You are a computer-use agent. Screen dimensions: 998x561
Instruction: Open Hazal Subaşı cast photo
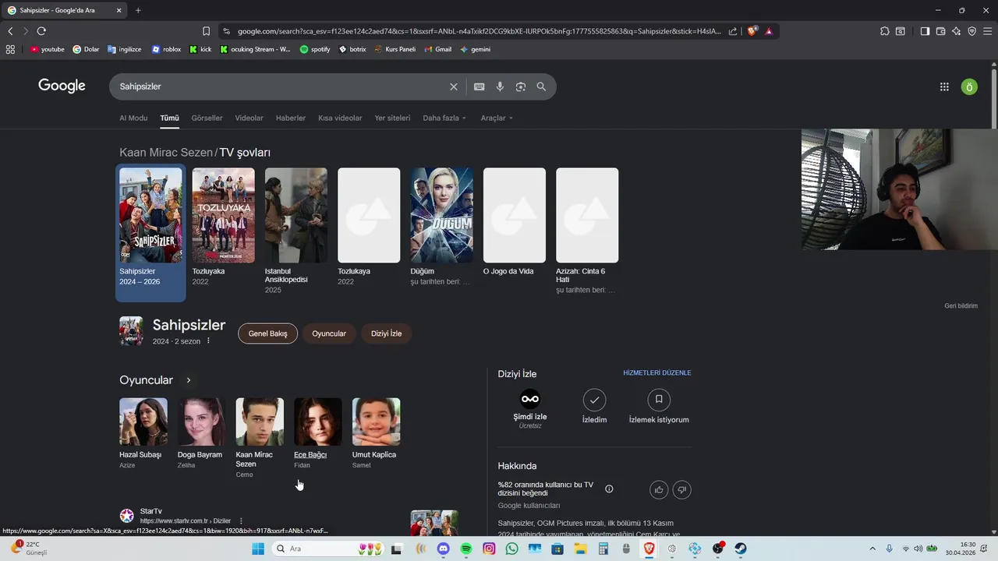pyautogui.click(x=143, y=422)
